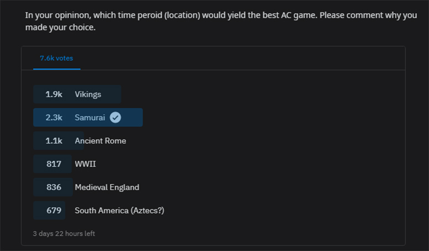Select the Samurai poll option label
The image size is (429, 251).
point(90,118)
